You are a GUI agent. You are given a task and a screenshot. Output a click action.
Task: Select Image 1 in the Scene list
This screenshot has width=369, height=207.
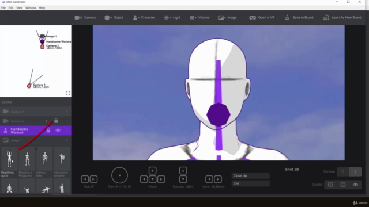point(36,140)
